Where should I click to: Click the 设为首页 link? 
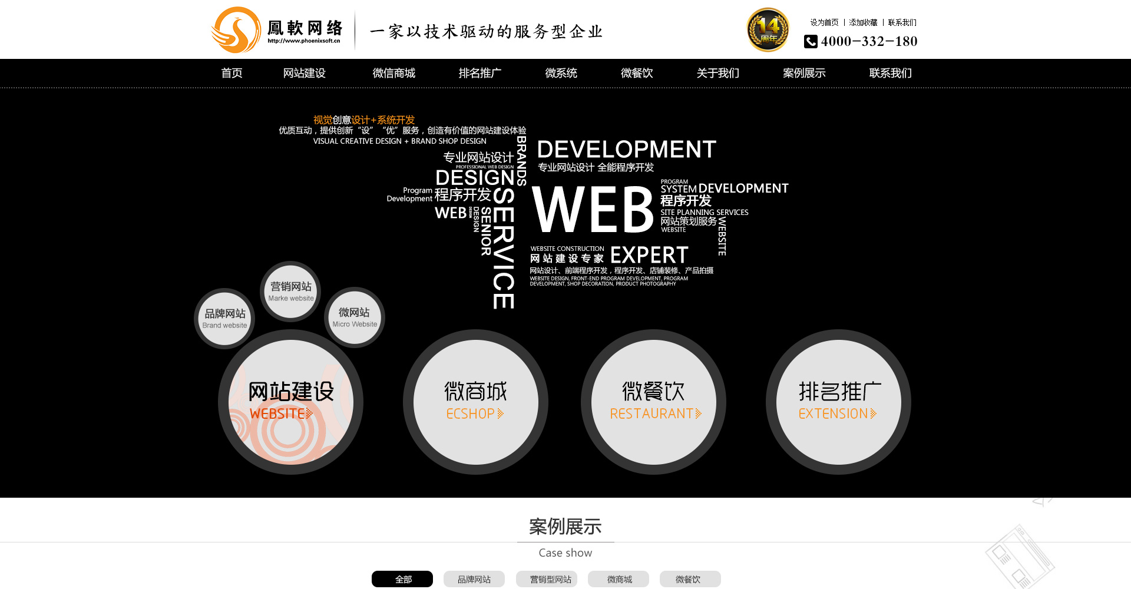(x=824, y=22)
